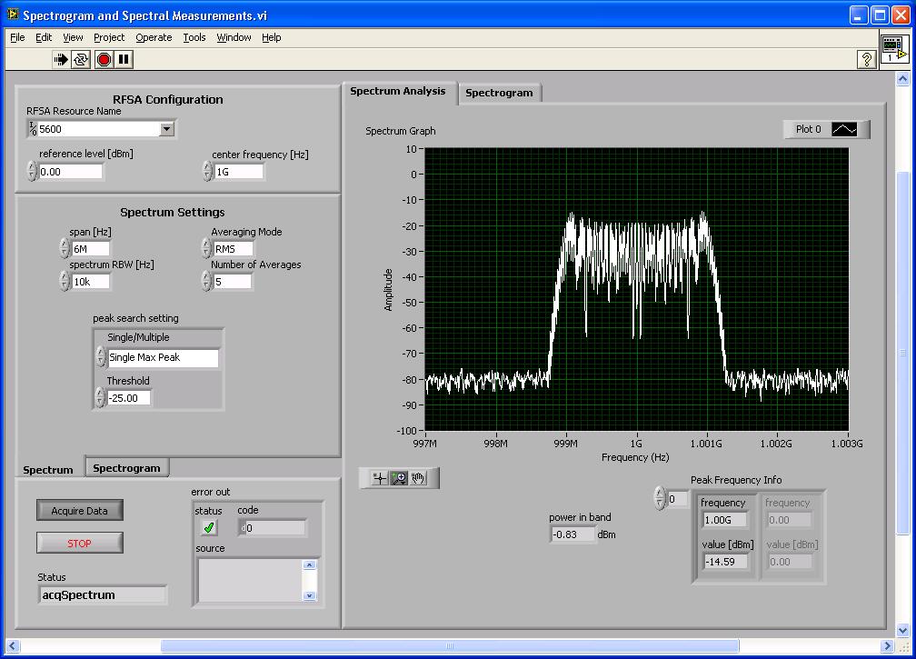Open the Operate menu
916x659 pixels.
pos(154,37)
